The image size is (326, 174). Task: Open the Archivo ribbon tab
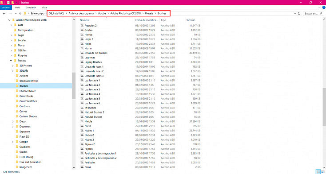point(6,7)
